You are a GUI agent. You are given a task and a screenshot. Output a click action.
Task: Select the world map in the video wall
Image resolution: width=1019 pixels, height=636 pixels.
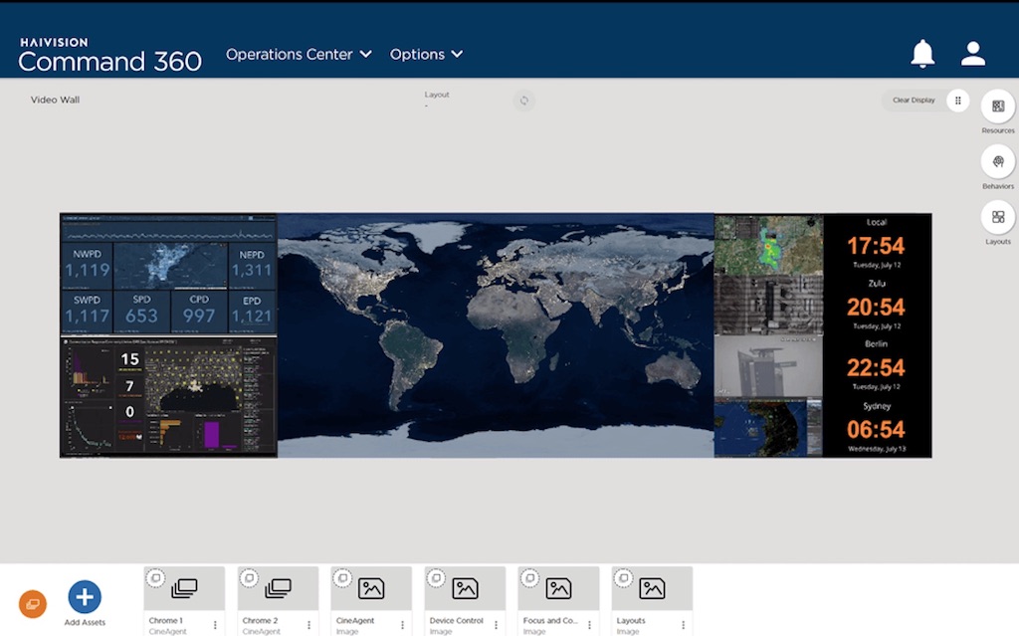(496, 335)
